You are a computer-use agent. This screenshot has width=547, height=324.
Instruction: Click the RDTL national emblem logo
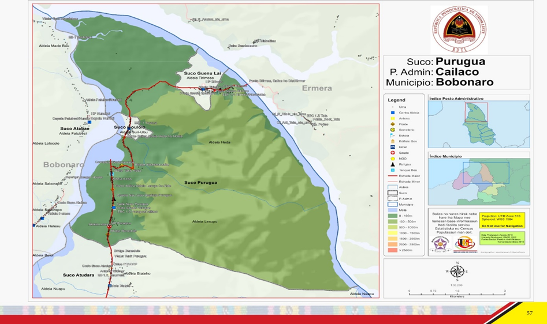459,29
